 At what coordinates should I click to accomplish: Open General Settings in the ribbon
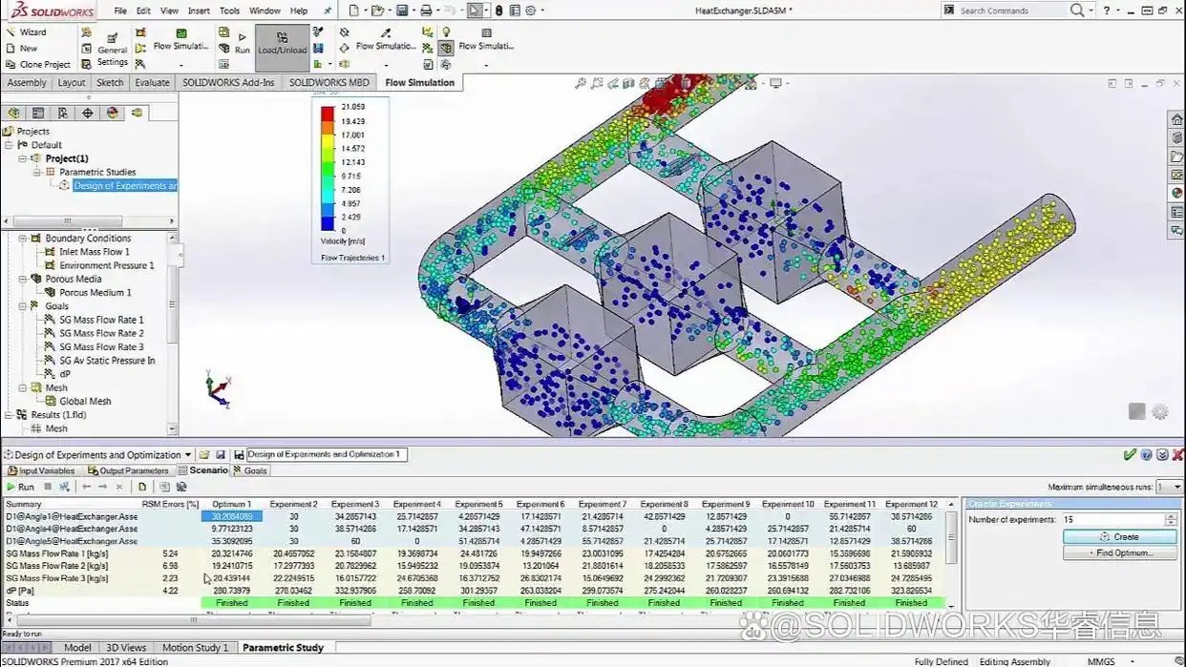pyautogui.click(x=112, y=49)
